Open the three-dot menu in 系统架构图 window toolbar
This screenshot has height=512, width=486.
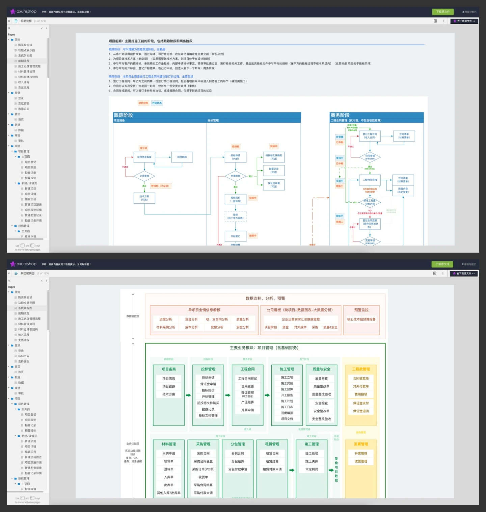(443, 273)
